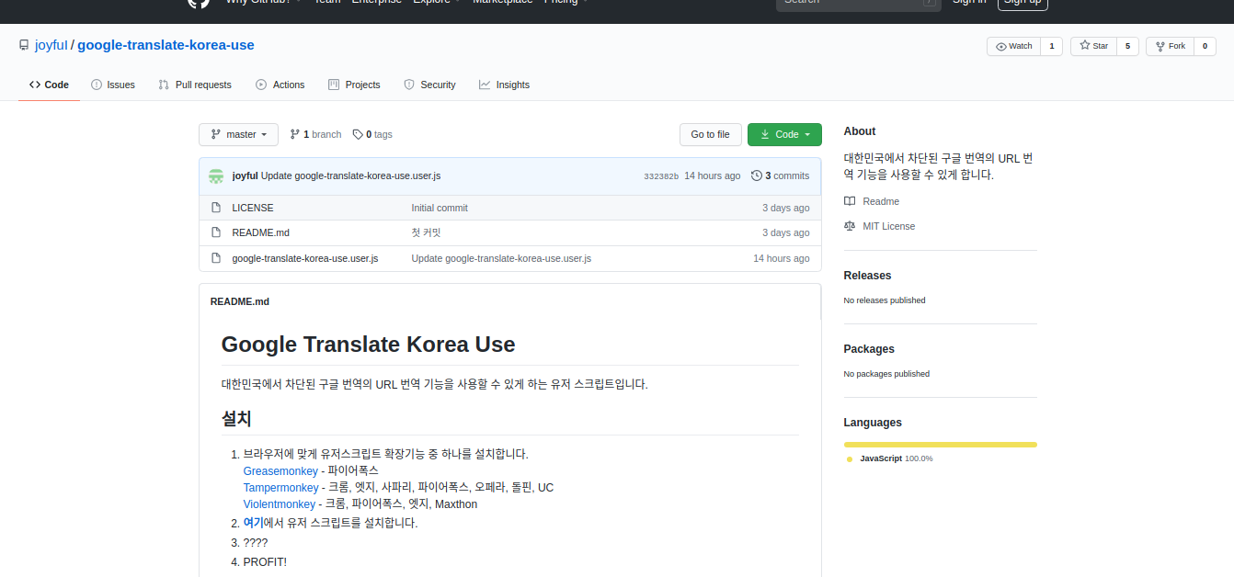This screenshot has width=1234, height=577.
Task: Open the Code tab
Action: pyautogui.click(x=49, y=85)
